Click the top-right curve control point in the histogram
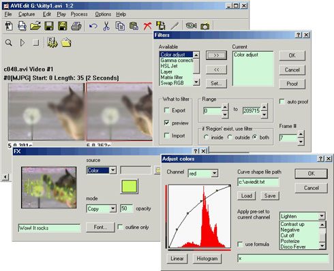This screenshot has height=271, width=334. click(230, 186)
